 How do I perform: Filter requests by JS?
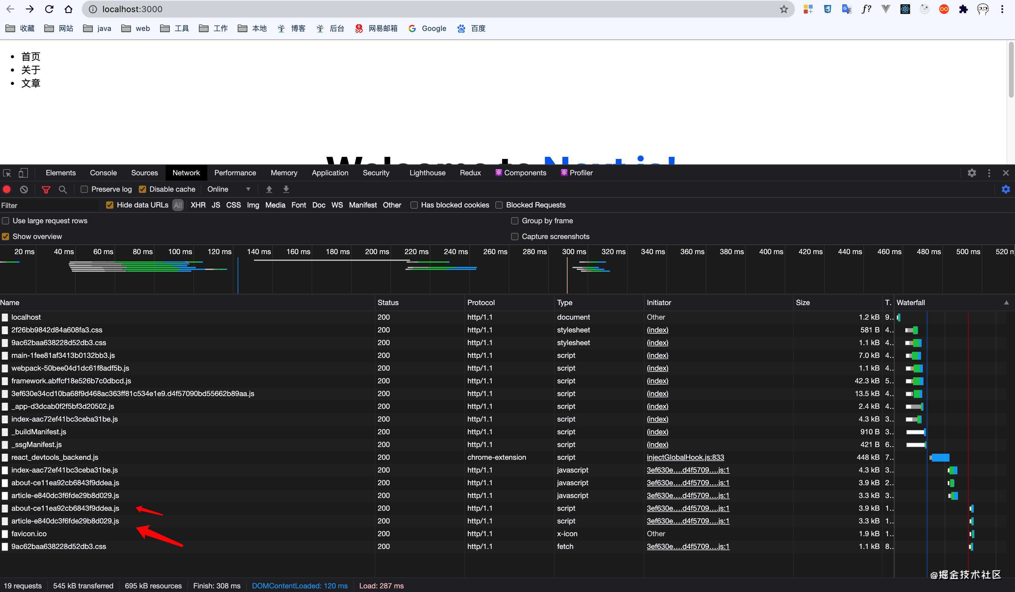[216, 205]
